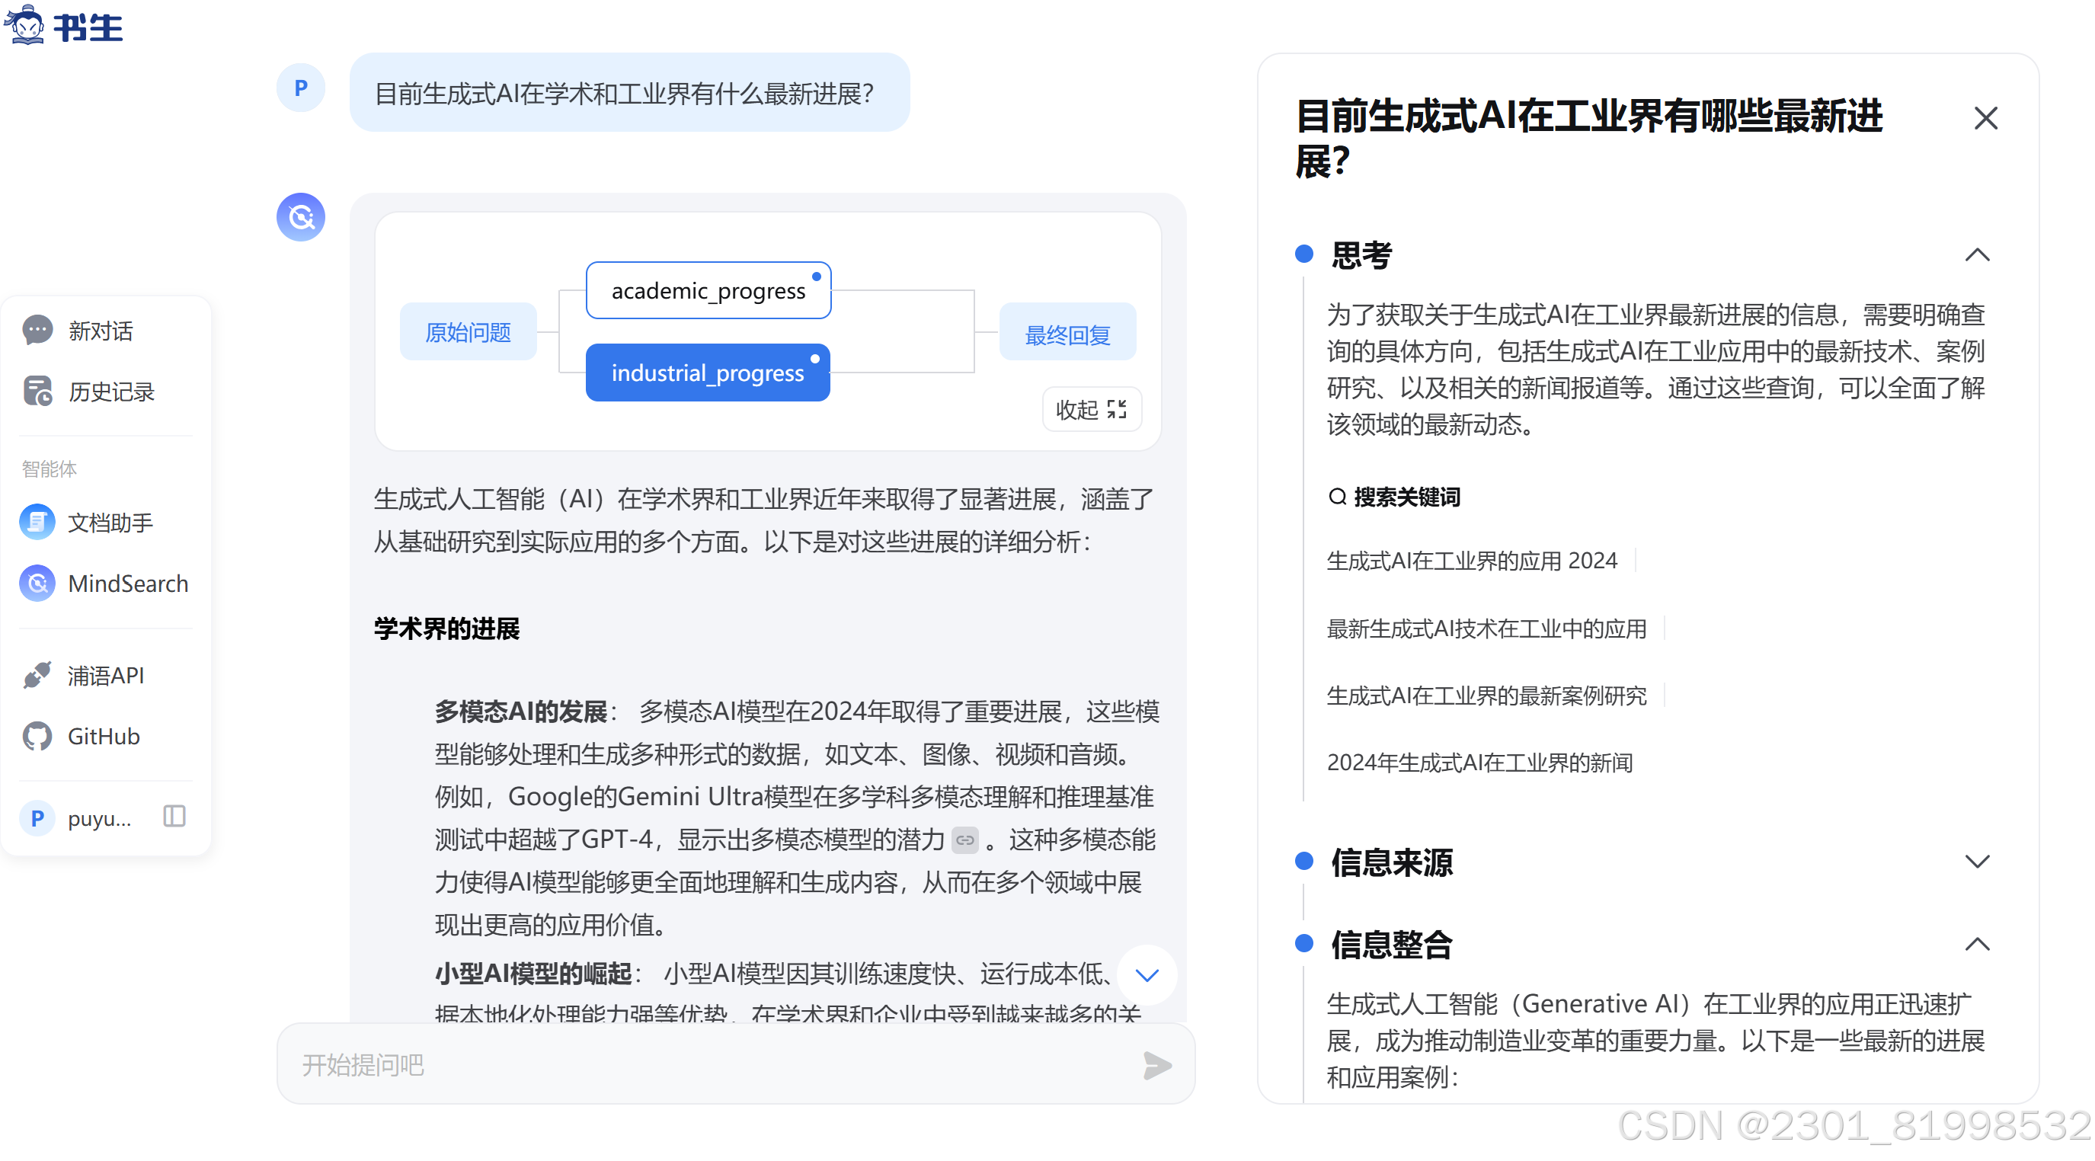Image resolution: width=2095 pixels, height=1161 pixels.
Task: Collapse the 思考 section
Action: pos(1977,255)
